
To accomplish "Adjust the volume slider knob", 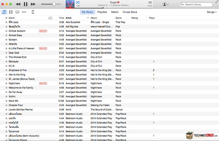I will [54, 4].
